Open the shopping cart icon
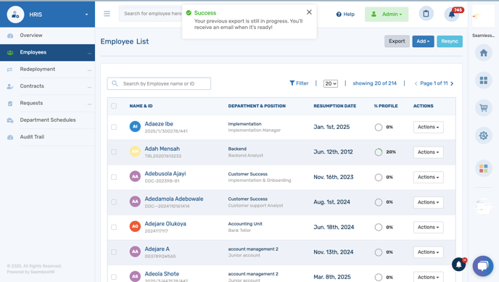Screen dimensions: 499x282 tap(483, 108)
